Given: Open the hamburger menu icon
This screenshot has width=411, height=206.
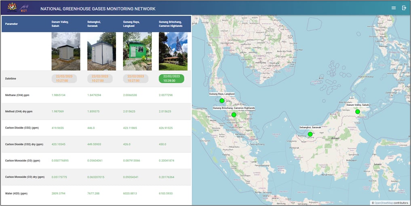Looking at the screenshot, I should pos(394,8).
